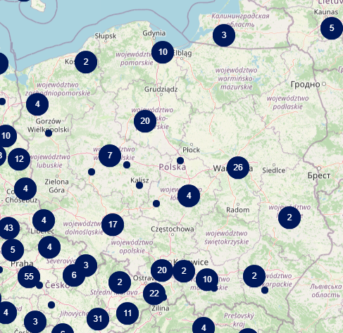Open the 4 cluster in łódzkie region
The image size is (343, 333).
point(189,196)
